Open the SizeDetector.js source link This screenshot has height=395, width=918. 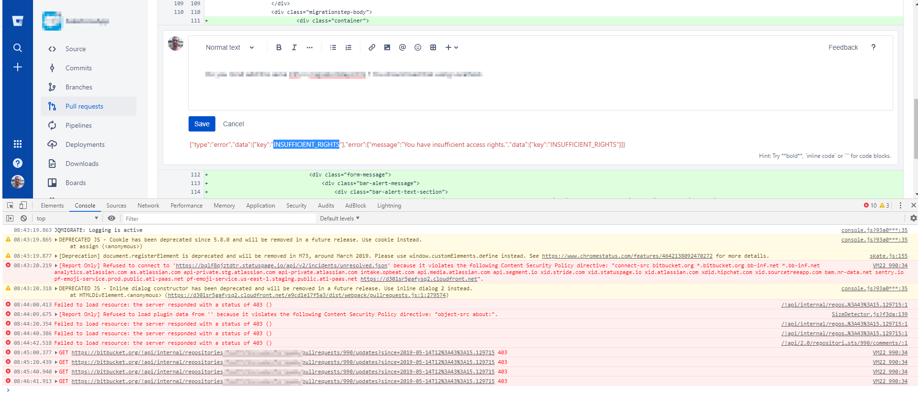tap(869, 314)
